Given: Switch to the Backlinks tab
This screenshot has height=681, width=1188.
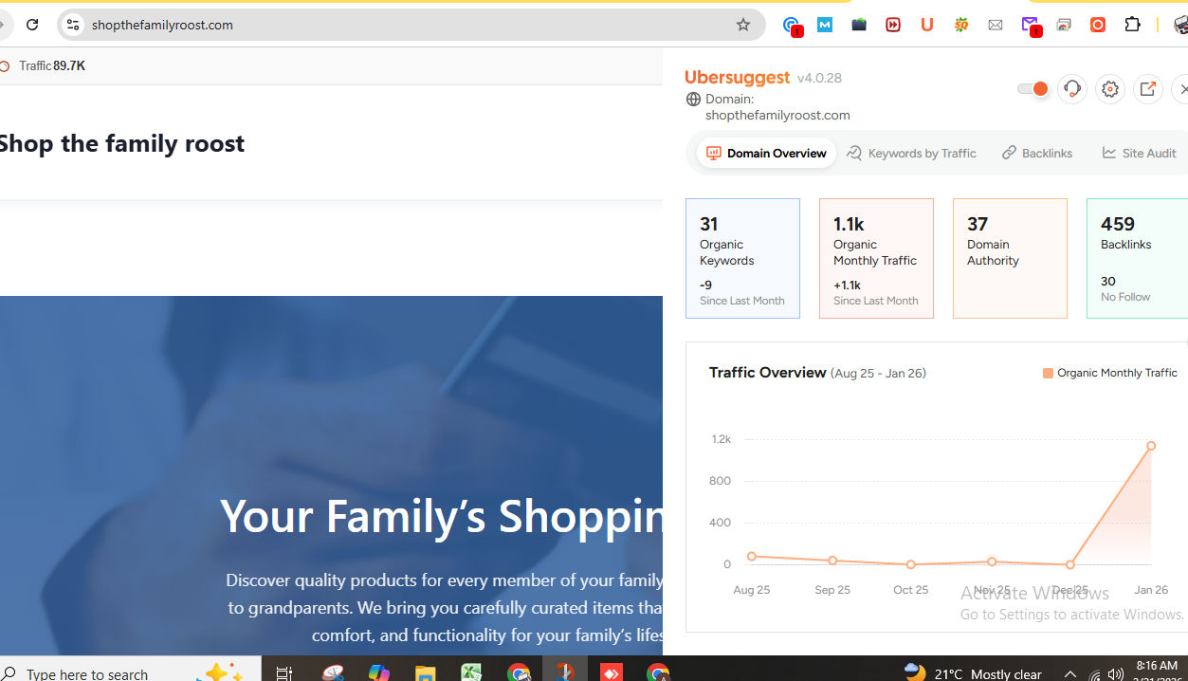Looking at the screenshot, I should pyautogui.click(x=1037, y=153).
